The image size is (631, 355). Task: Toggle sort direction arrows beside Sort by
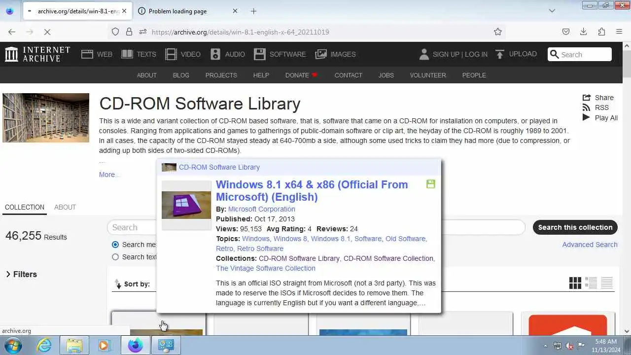point(118,284)
